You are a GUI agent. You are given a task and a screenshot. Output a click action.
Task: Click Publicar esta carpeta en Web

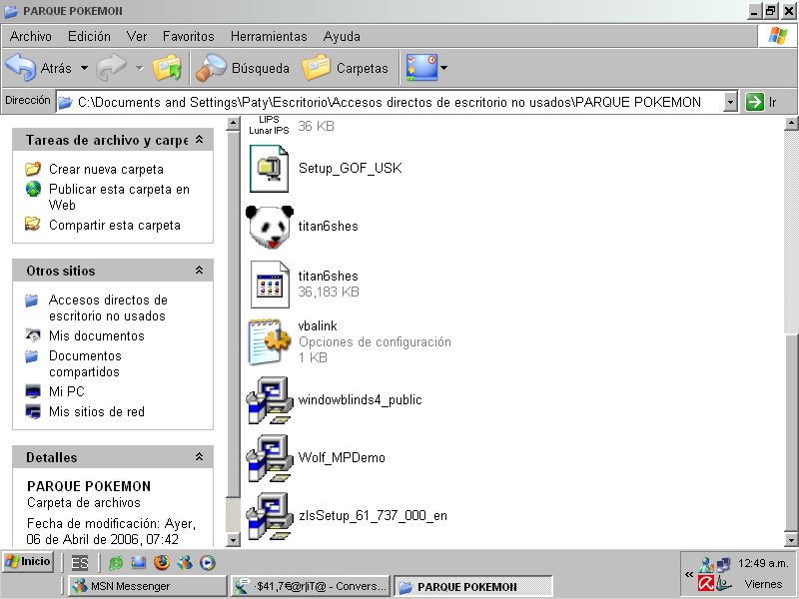pos(119,197)
